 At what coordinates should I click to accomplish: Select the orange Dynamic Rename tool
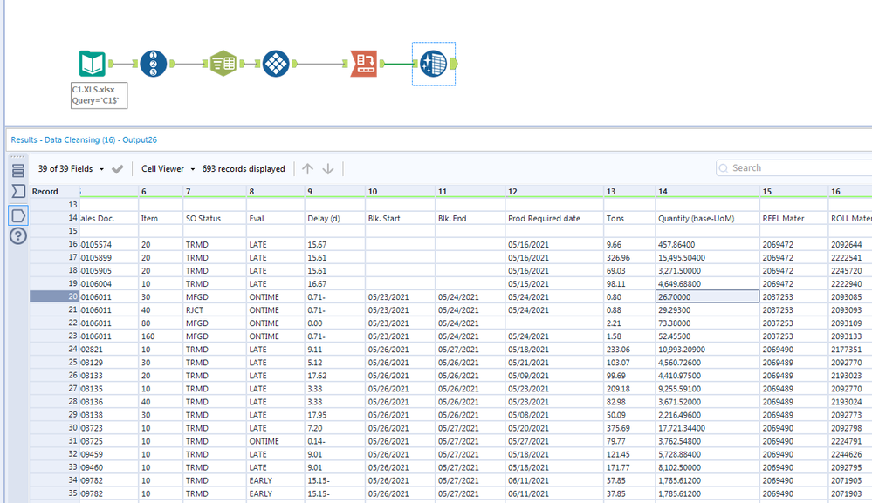pyautogui.click(x=364, y=64)
